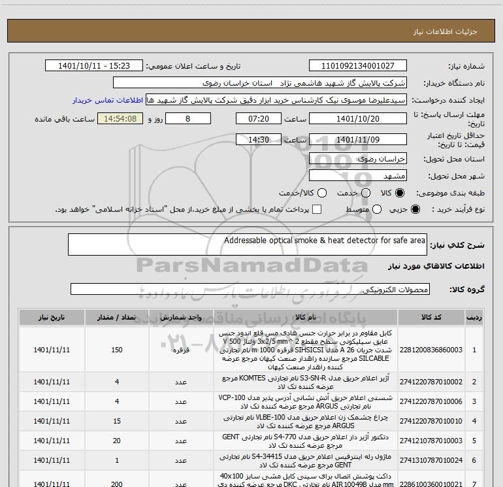Click the general description text box
The width and height of the screenshot is (503, 487).
[247, 245]
